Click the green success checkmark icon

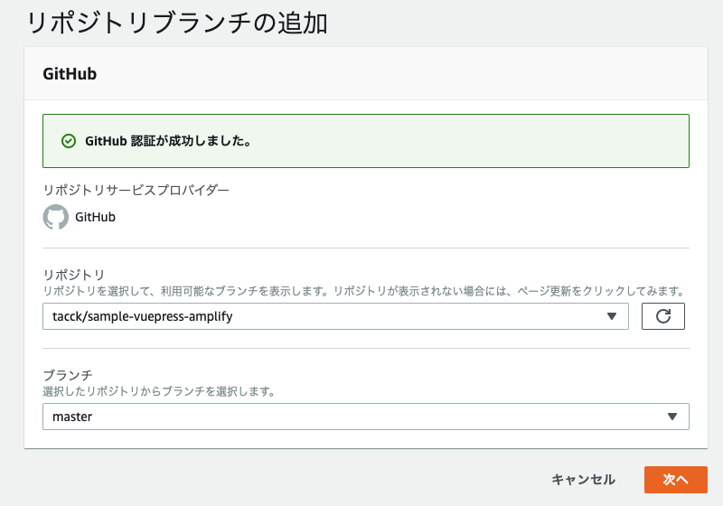(x=69, y=141)
